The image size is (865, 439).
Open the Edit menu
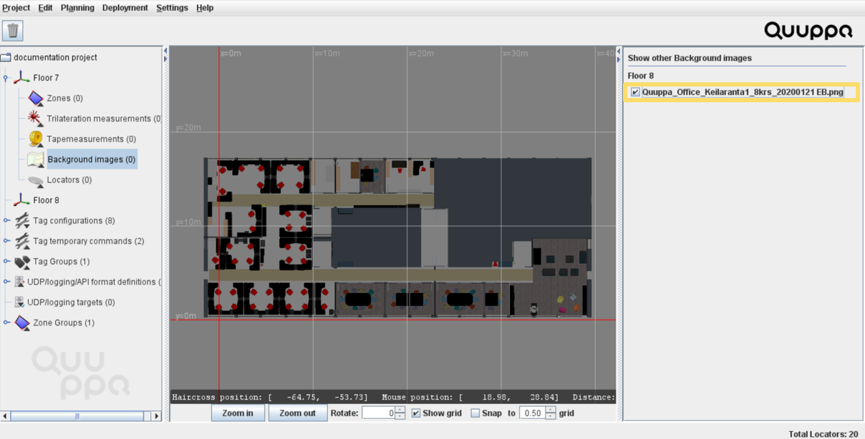tap(45, 8)
